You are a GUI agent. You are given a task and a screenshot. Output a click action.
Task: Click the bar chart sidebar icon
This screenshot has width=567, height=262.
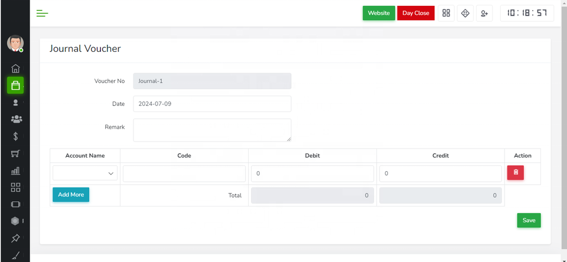pyautogui.click(x=15, y=171)
